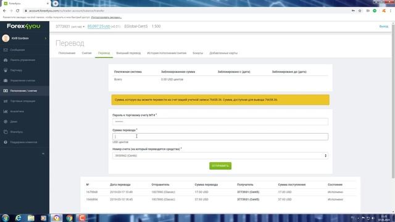Click the Панель управления sidebar label
This screenshot has height=222, width=395.
[23, 60]
